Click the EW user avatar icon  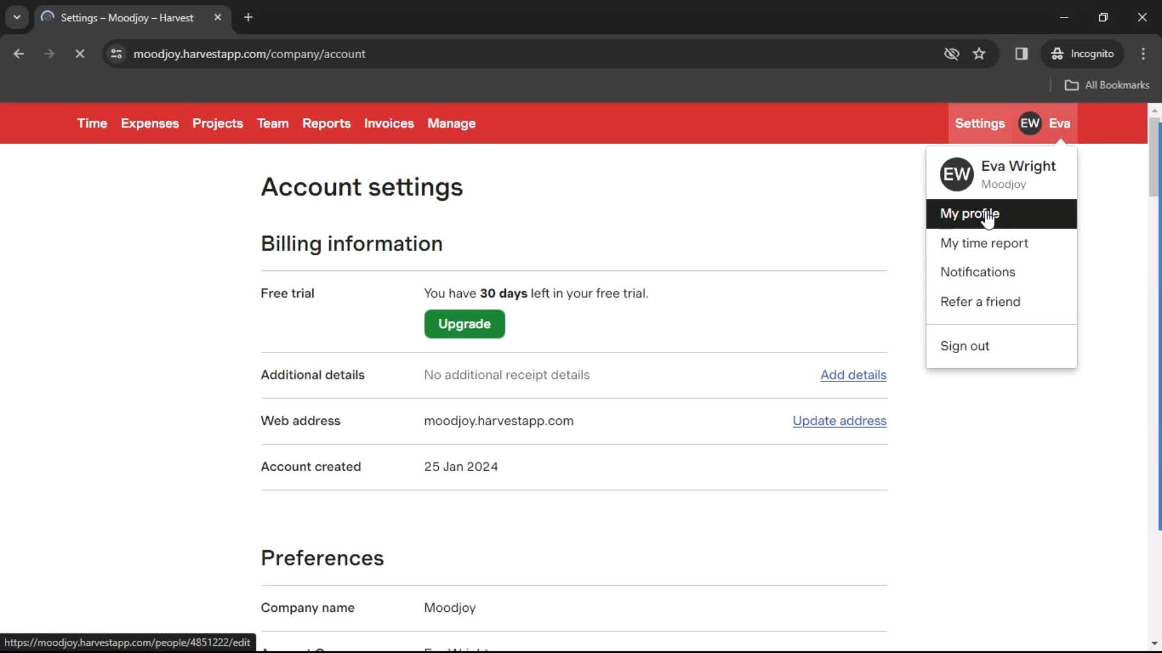click(1030, 123)
